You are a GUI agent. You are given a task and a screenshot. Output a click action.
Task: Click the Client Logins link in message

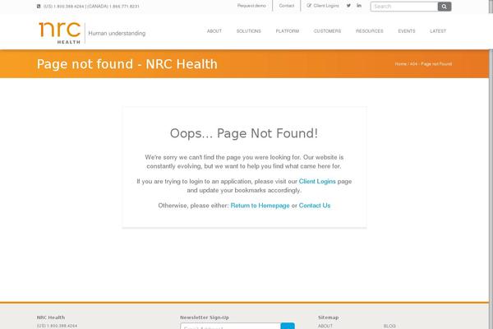click(317, 181)
